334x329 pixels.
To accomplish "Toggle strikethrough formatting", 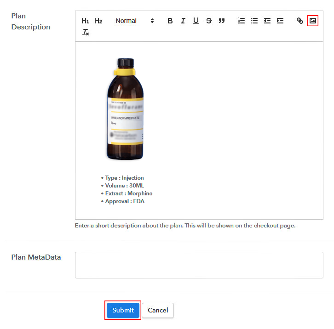I will [x=209, y=21].
